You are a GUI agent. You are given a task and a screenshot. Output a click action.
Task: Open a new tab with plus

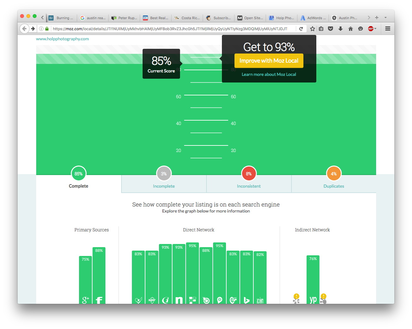pyautogui.click(x=377, y=18)
